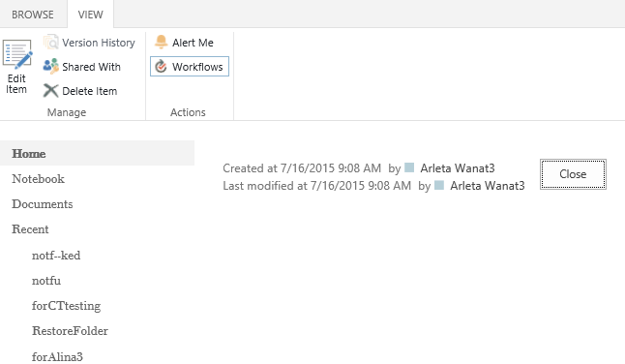Open Documents in the sidebar
Viewport: 625px width, 364px height.
[x=43, y=203]
